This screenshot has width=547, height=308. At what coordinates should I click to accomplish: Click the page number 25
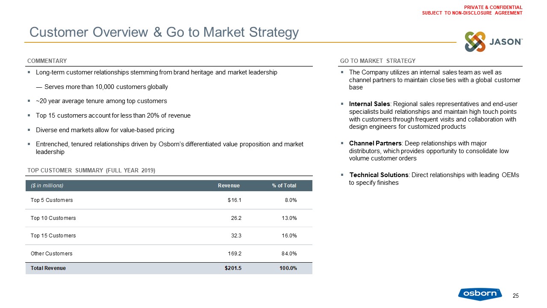(x=515, y=296)
